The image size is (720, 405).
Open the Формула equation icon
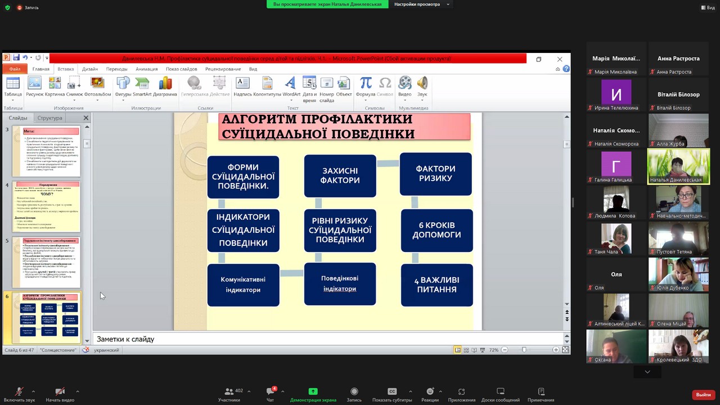click(x=366, y=87)
